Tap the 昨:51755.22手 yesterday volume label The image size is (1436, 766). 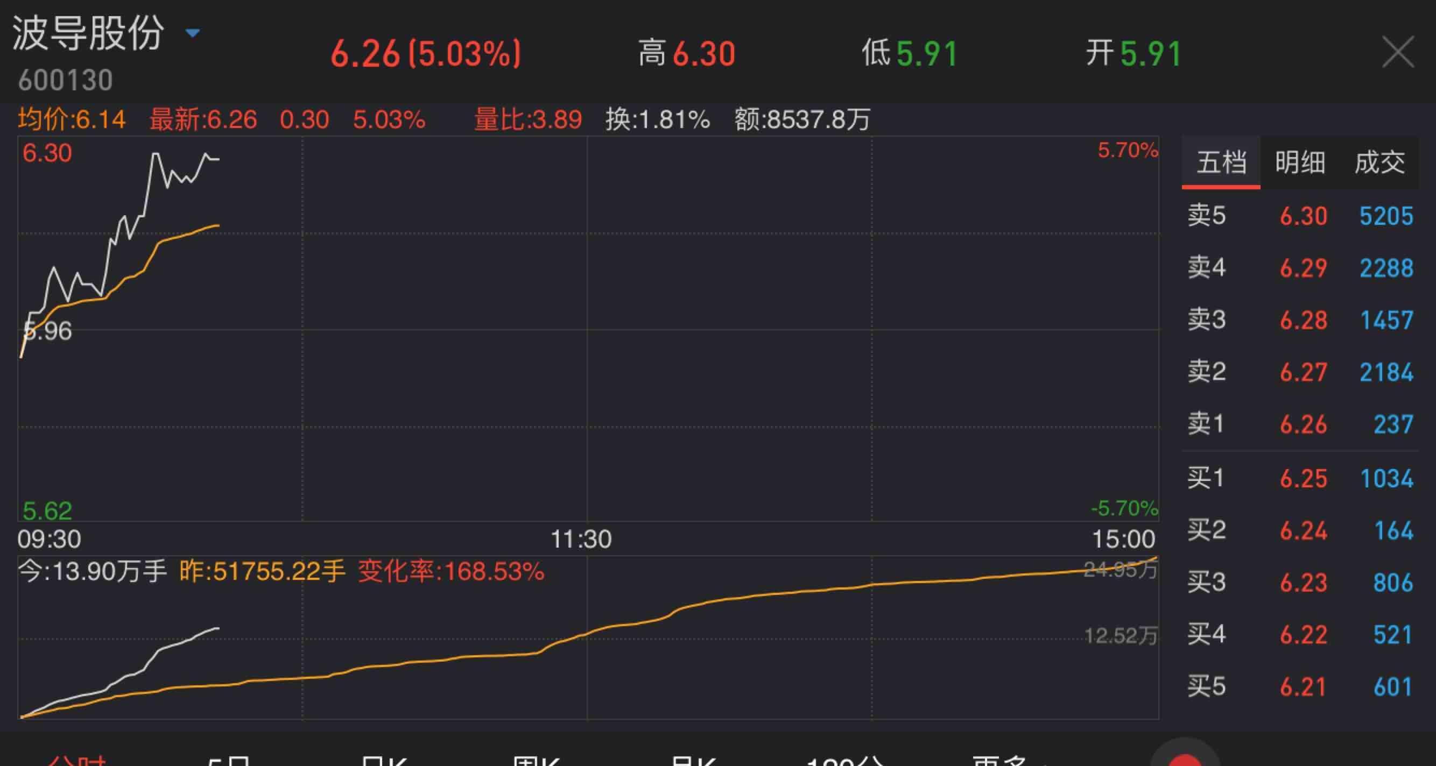click(x=262, y=572)
